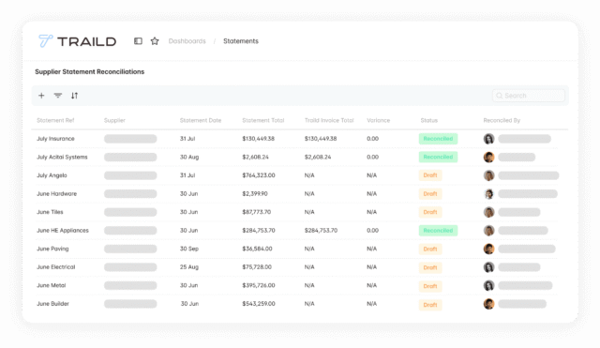Open the filter icon in toolbar

(x=58, y=96)
